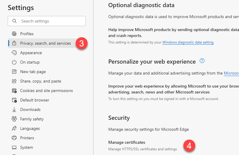Open Cookies and site permissions
The image size is (239, 155).
pos(47,91)
